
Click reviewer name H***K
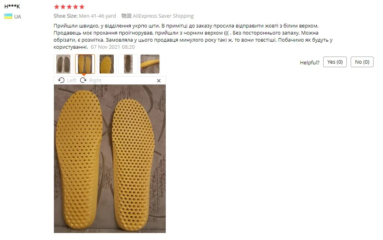click(x=12, y=6)
